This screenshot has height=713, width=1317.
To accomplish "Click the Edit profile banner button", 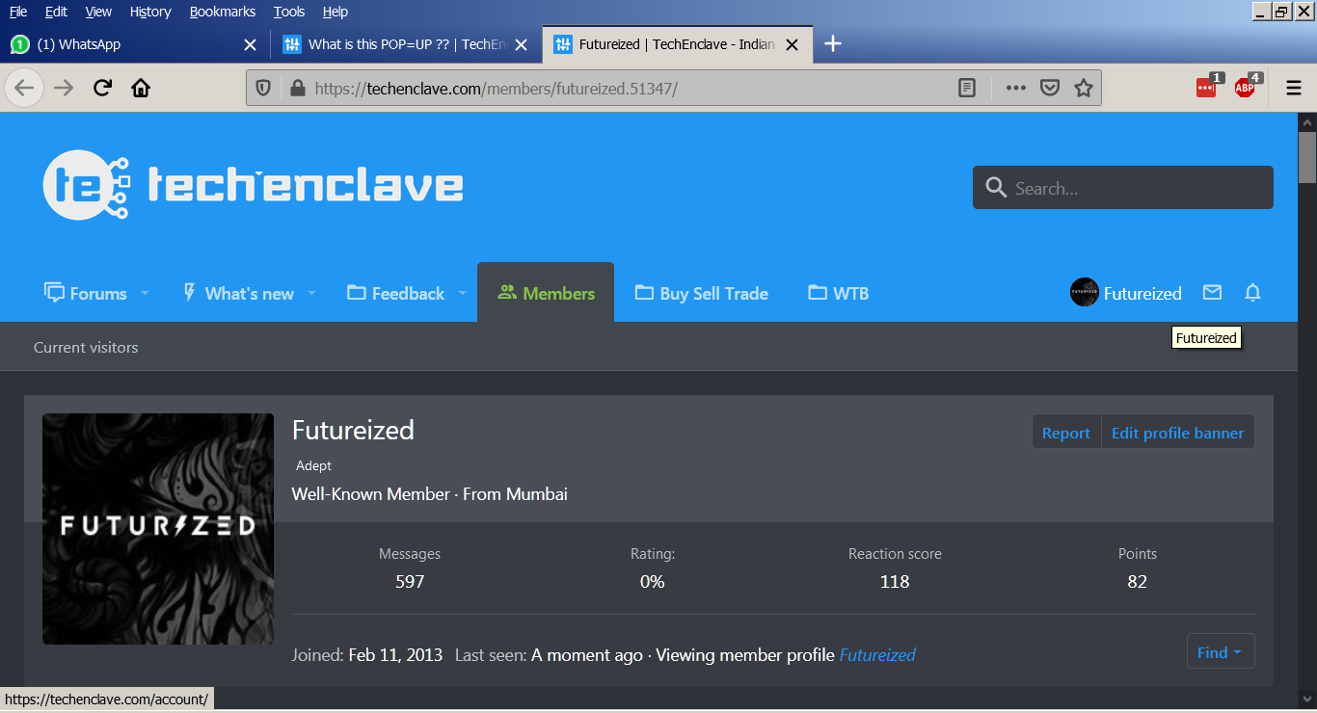I will [1177, 433].
